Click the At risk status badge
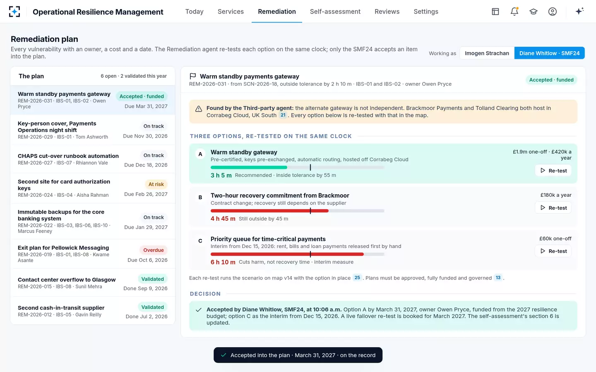The image size is (596, 372). [x=156, y=184]
